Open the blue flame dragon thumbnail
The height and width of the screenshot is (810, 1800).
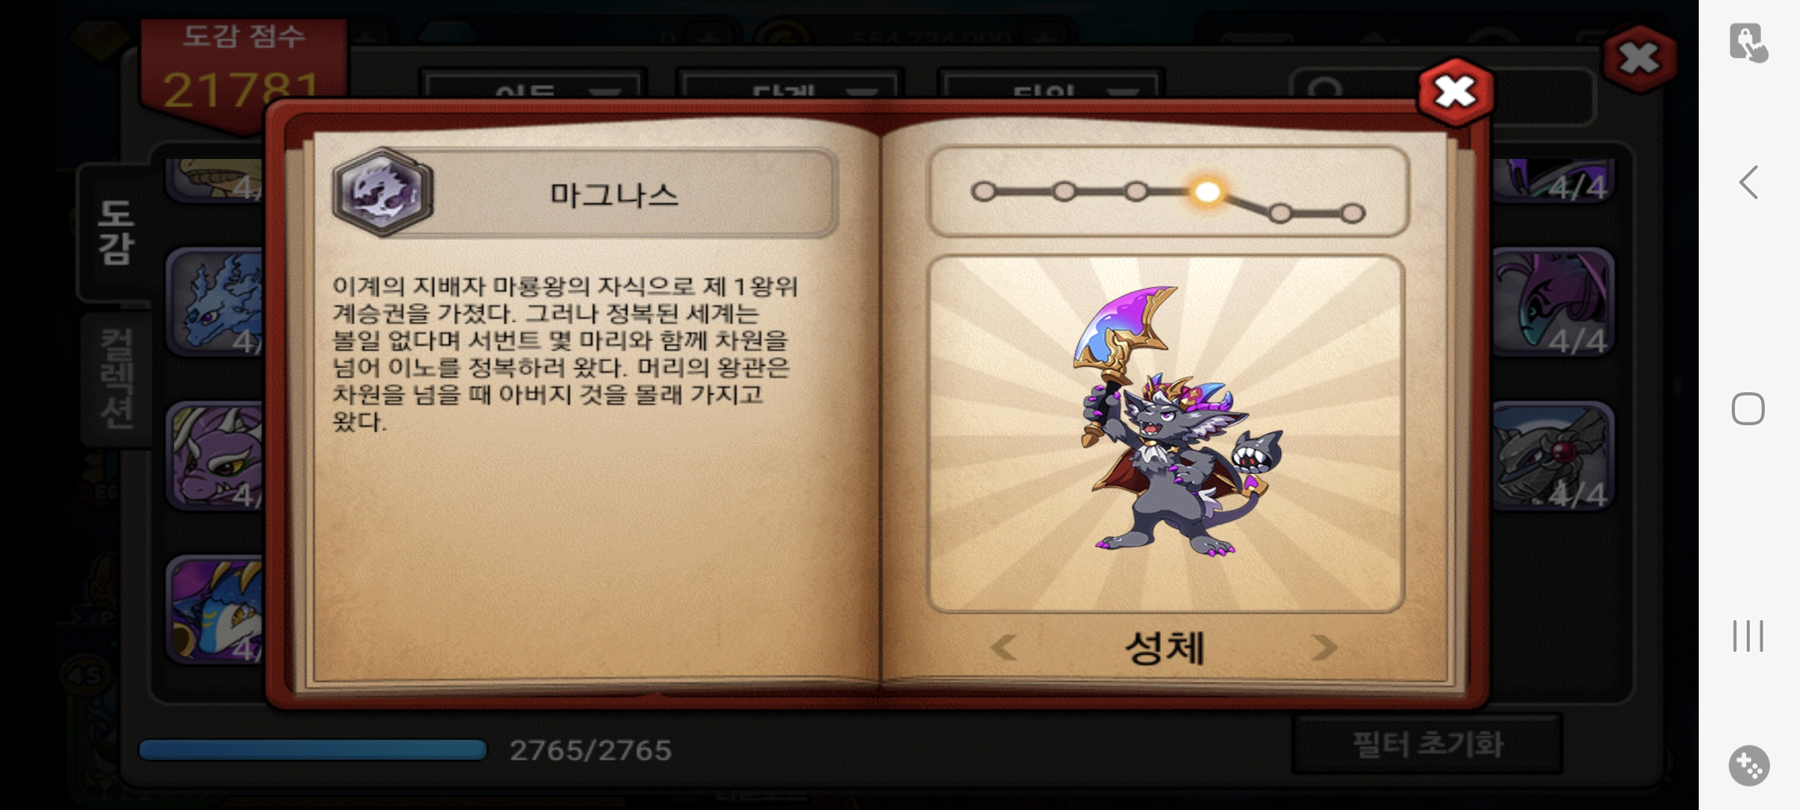point(216,301)
